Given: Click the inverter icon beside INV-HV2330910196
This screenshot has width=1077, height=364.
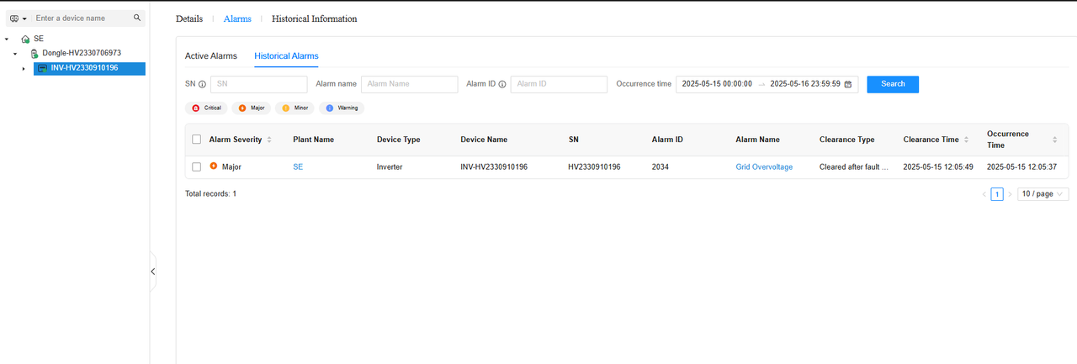Looking at the screenshot, I should click(x=43, y=68).
